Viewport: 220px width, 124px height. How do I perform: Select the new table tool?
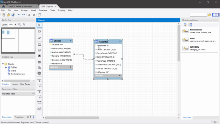(39, 62)
